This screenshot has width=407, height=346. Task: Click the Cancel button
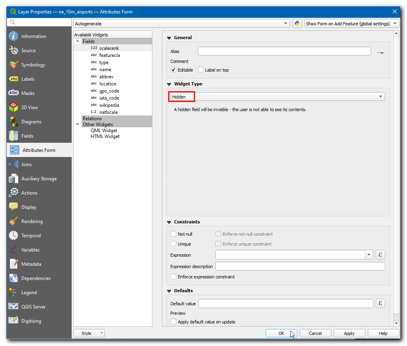[x=315, y=333]
